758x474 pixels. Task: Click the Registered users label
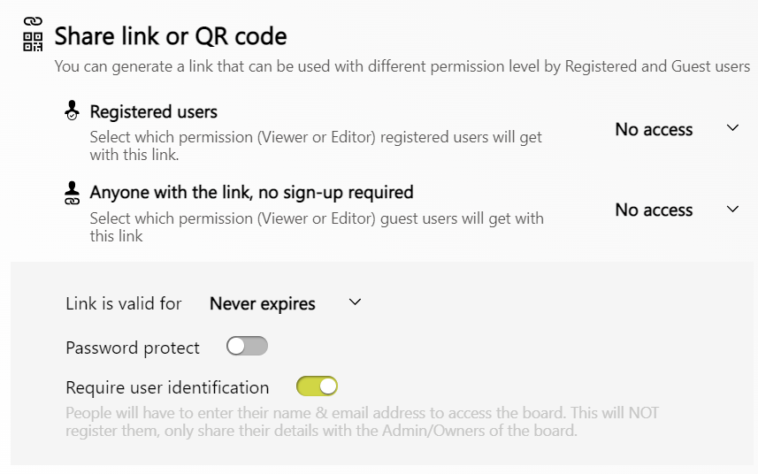(154, 112)
